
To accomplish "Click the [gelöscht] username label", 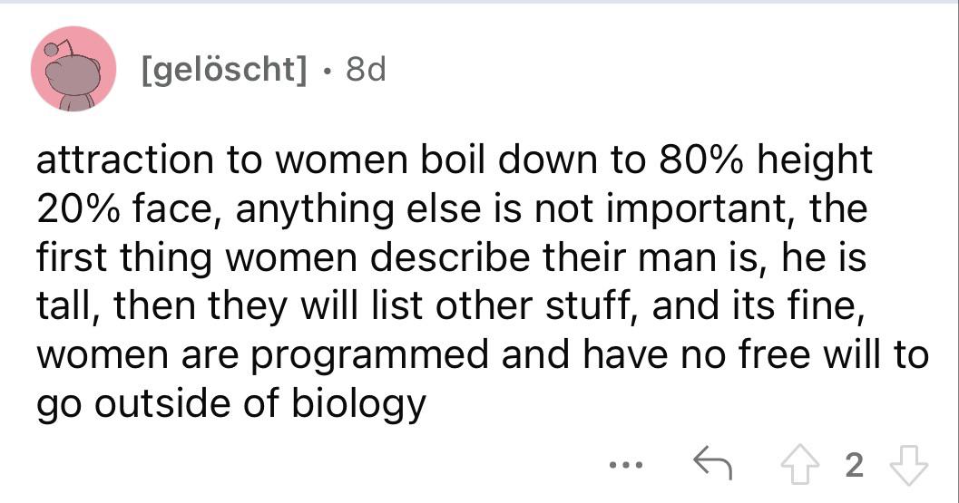I will tap(224, 70).
